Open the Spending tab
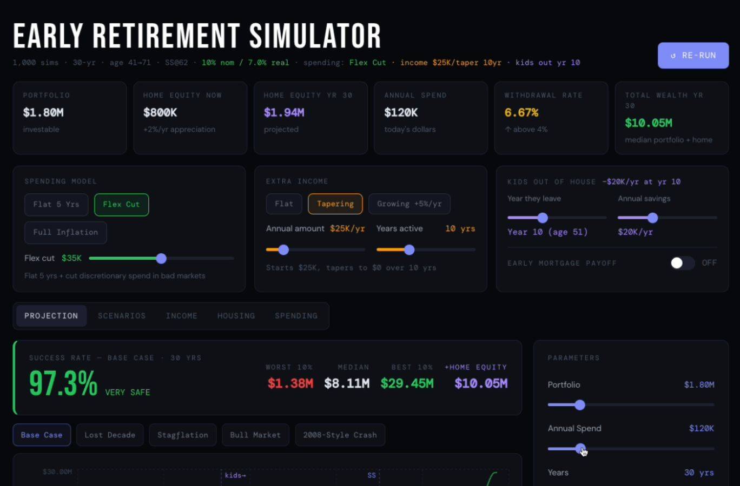740x486 pixels. [296, 316]
